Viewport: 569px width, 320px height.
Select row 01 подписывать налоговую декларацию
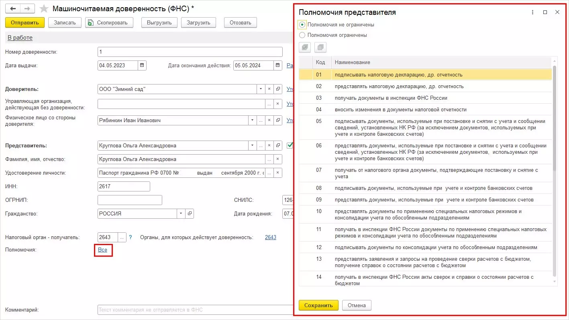(425, 74)
